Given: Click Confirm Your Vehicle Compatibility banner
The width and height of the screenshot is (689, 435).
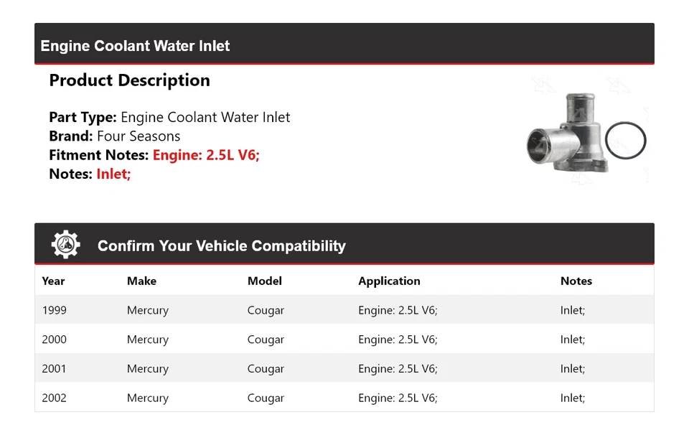Looking at the screenshot, I should tap(221, 246).
